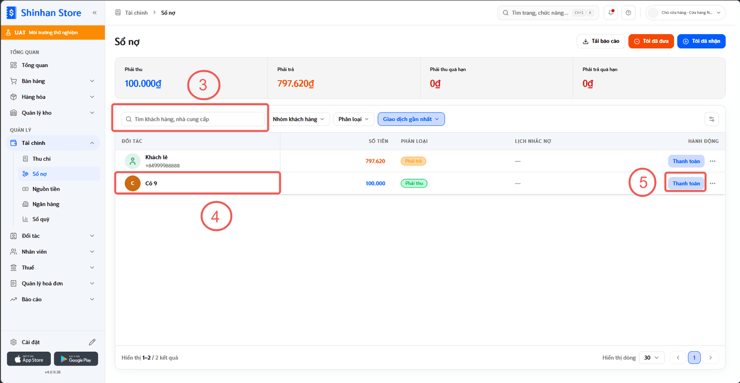Open the Cài đặt settings item
The height and width of the screenshot is (383, 740).
pos(31,342)
